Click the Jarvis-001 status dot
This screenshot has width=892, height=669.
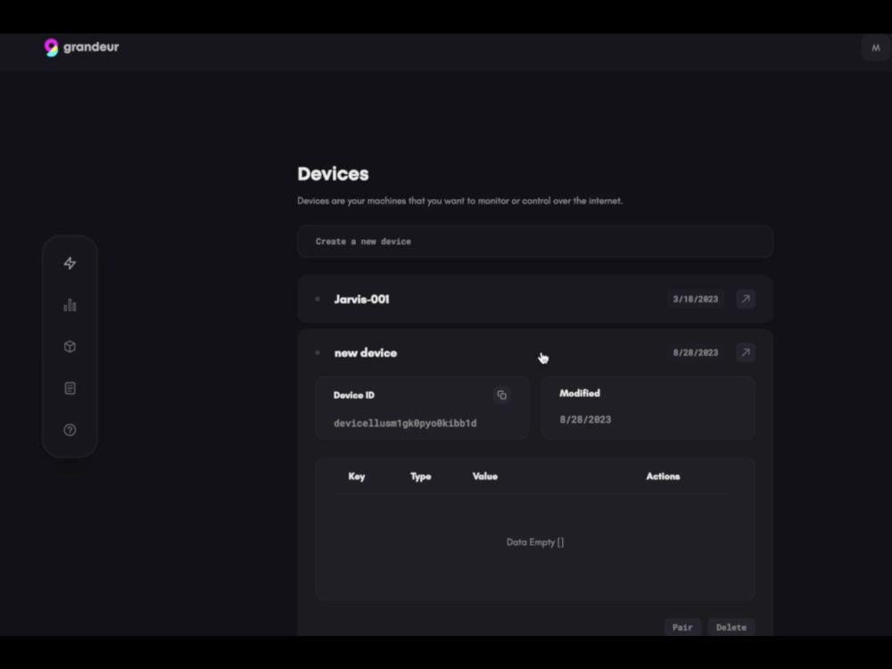click(x=318, y=299)
